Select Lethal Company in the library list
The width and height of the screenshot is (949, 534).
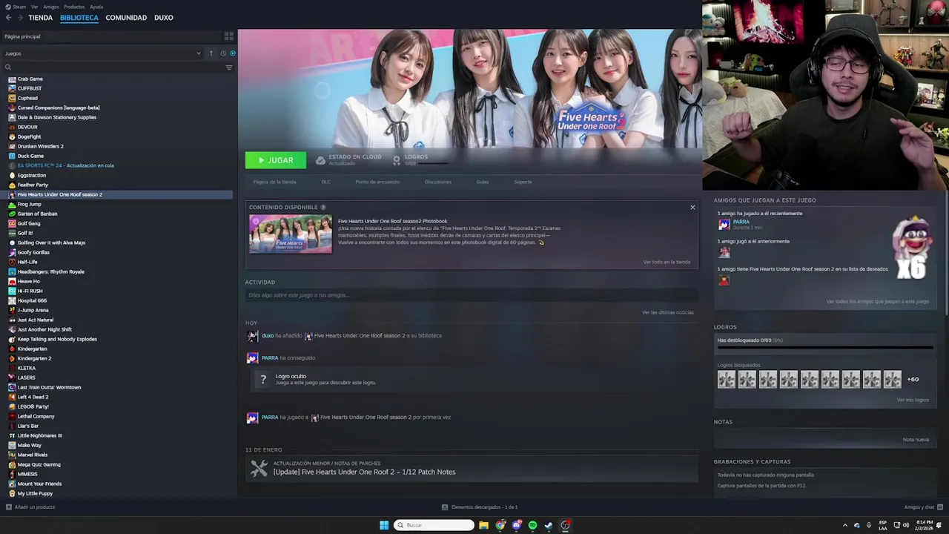coord(36,416)
